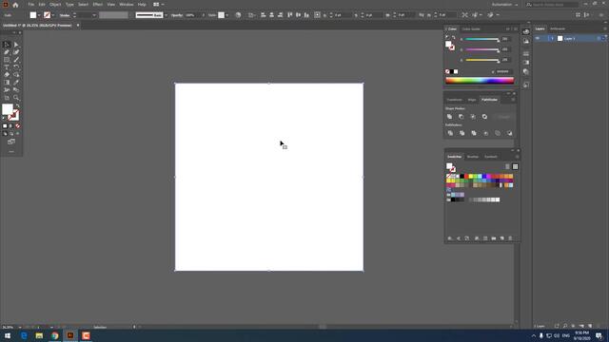Click the Opacity value field
The image size is (609, 342).
191,15
